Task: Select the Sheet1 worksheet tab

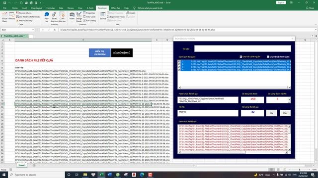Action: pyautogui.click(x=22, y=165)
